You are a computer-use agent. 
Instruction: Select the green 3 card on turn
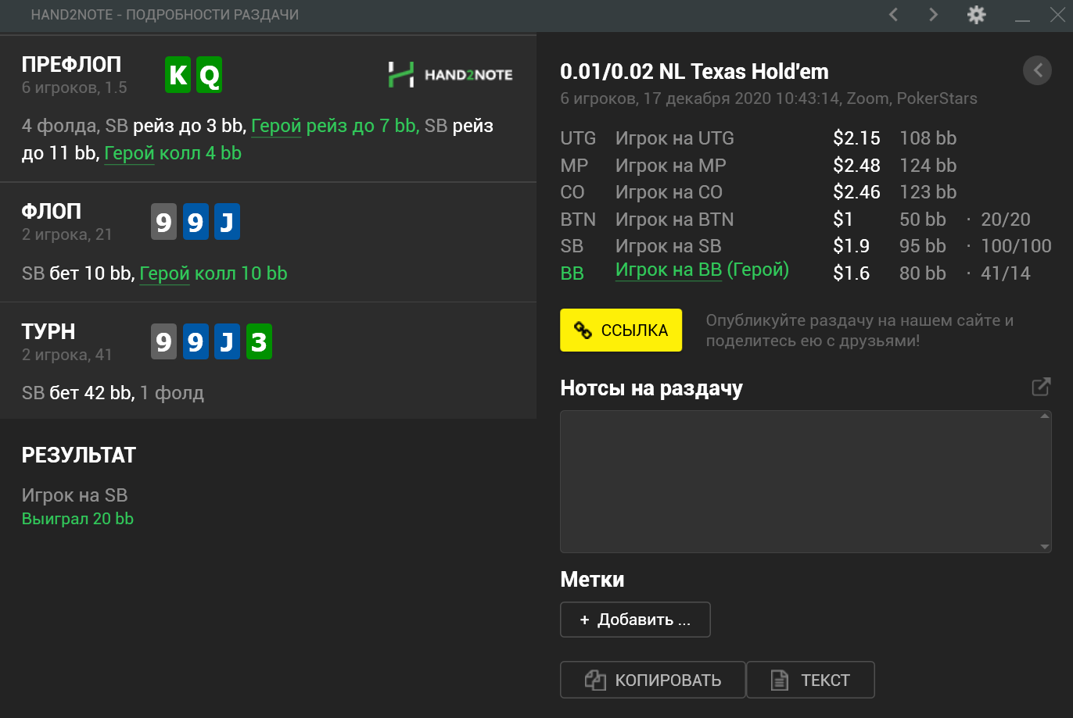[259, 342]
